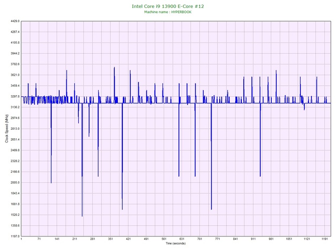The image size is (336, 252).
Task: Click the 1358.6 y-axis value
Action: pyautogui.click(x=15, y=225)
